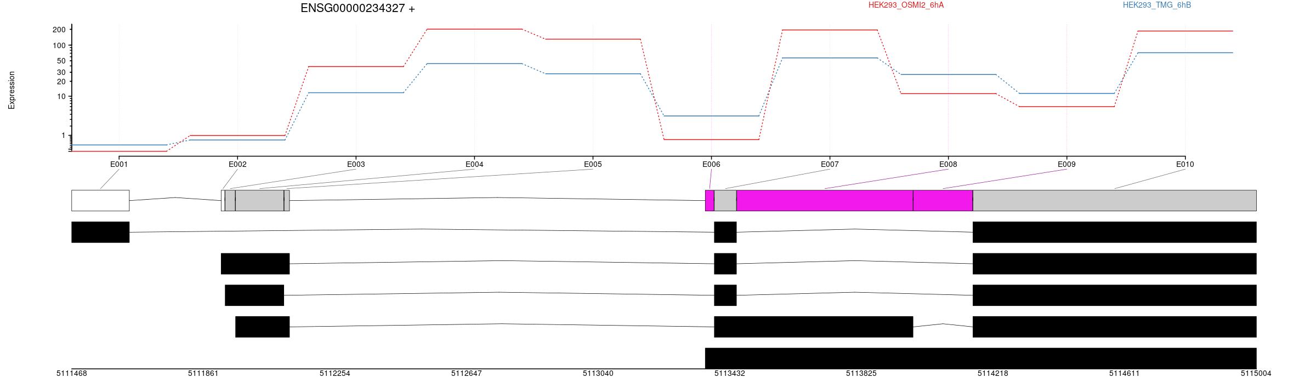
Task: Select exon bin label E007
Action: [830, 164]
